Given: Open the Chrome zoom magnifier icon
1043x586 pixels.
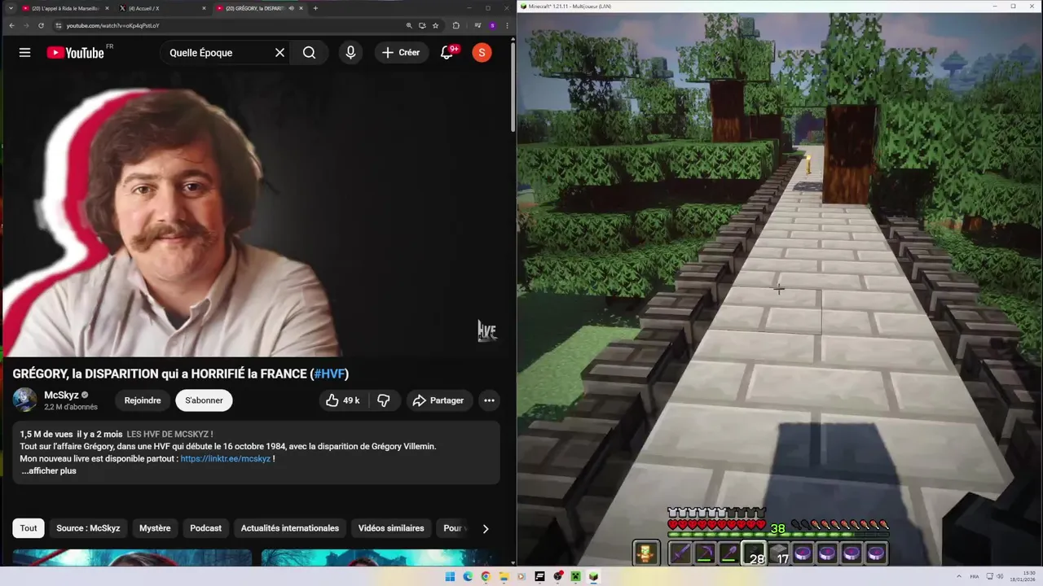Looking at the screenshot, I should click(x=409, y=26).
